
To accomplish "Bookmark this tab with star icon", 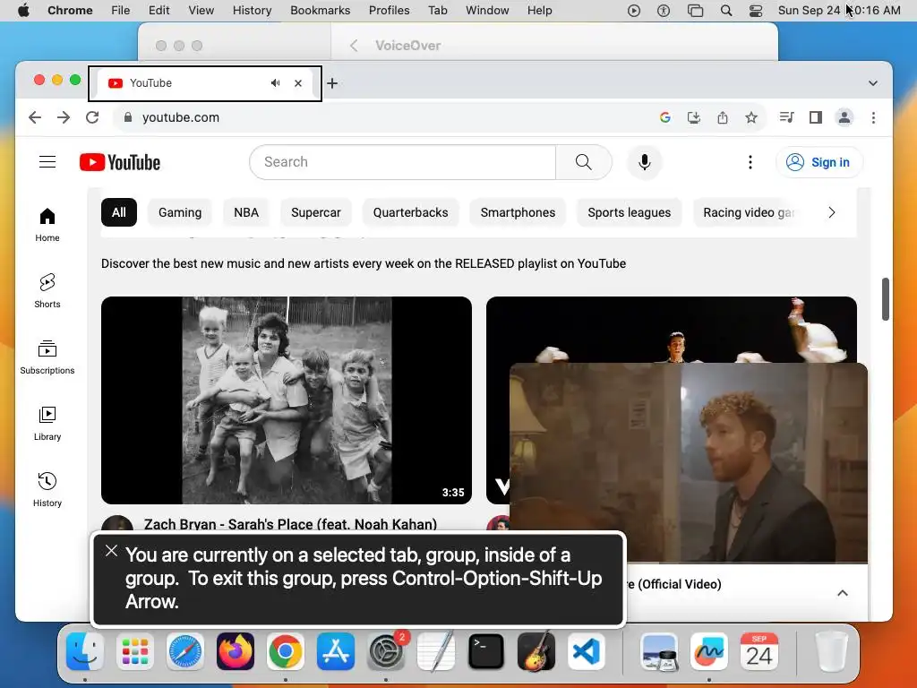I will [751, 117].
